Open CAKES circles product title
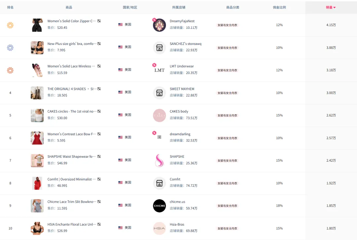The image size is (357, 240). pyautogui.click(x=72, y=111)
